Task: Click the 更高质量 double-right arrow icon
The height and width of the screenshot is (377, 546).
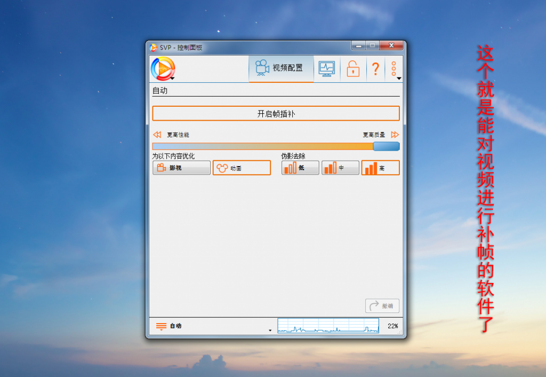Action: 395,135
